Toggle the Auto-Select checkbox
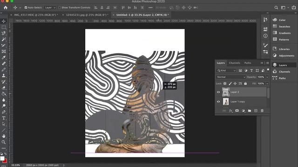 tap(26, 7)
